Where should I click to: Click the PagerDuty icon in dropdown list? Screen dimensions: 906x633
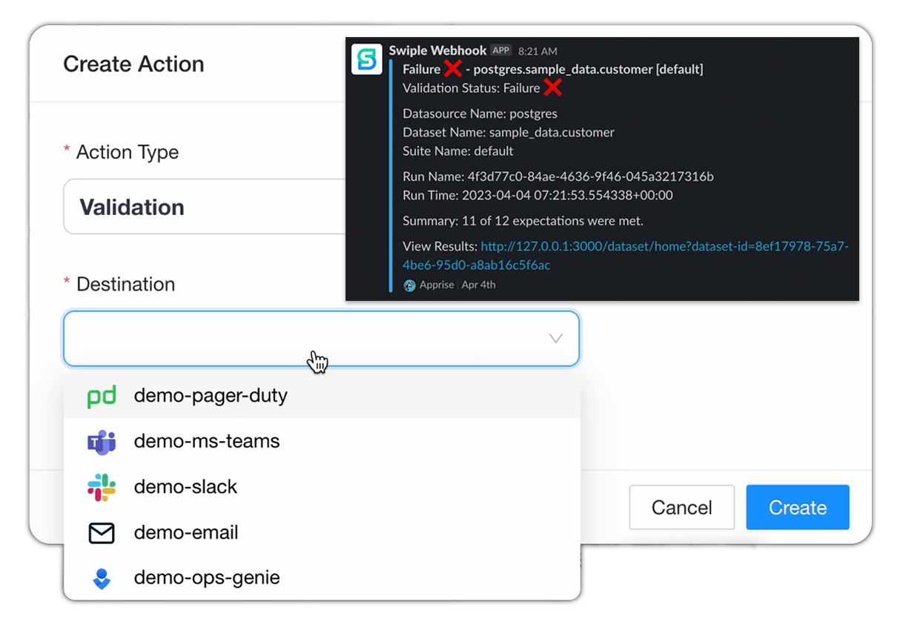click(102, 397)
